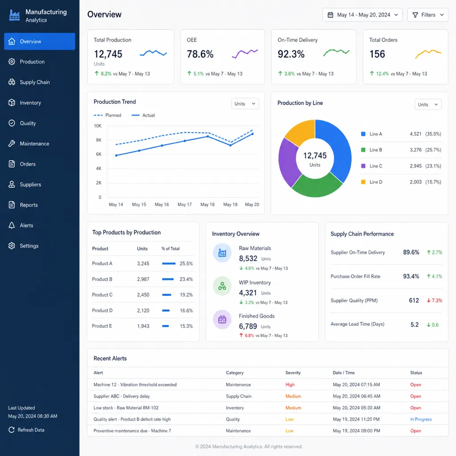Click the Total Orders orange sparkline
Screen dimensions: 456x456
pos(428,53)
